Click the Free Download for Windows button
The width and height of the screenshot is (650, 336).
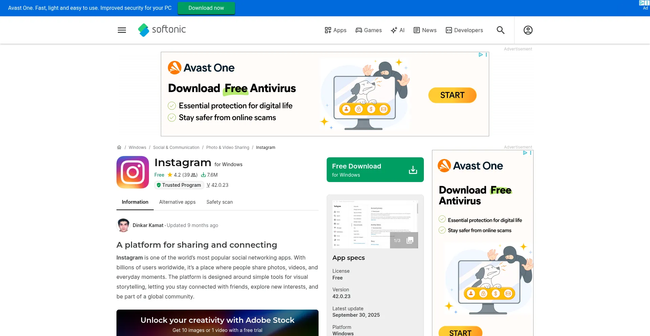[x=375, y=170]
